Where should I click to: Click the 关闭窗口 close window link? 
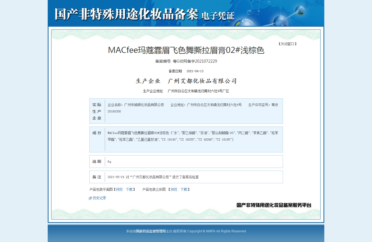coord(287,44)
